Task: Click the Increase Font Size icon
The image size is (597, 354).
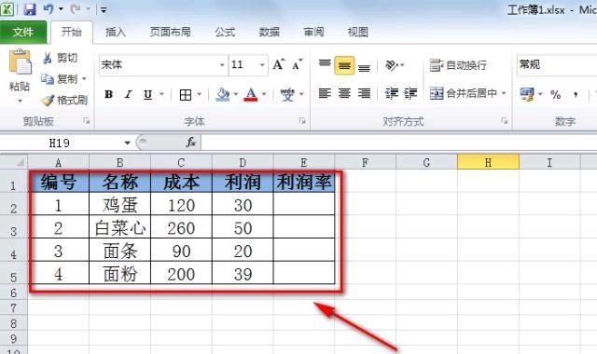Action: tap(278, 64)
